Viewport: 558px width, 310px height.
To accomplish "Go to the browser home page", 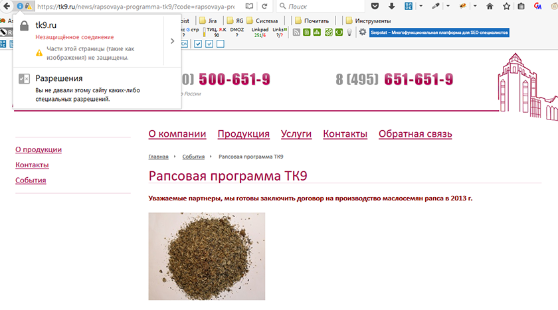I will click(x=490, y=6).
